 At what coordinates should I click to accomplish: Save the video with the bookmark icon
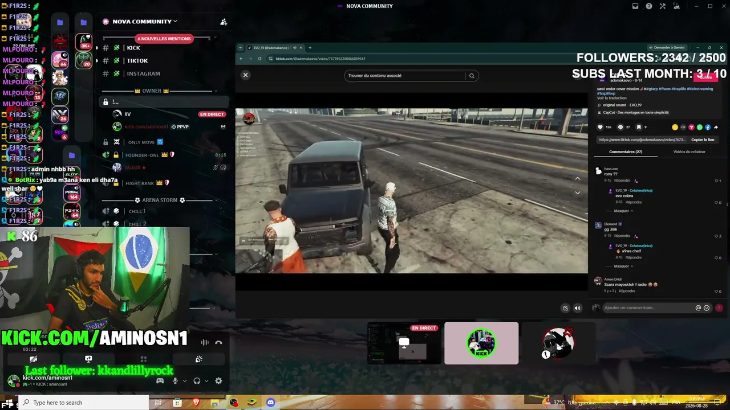pos(639,128)
